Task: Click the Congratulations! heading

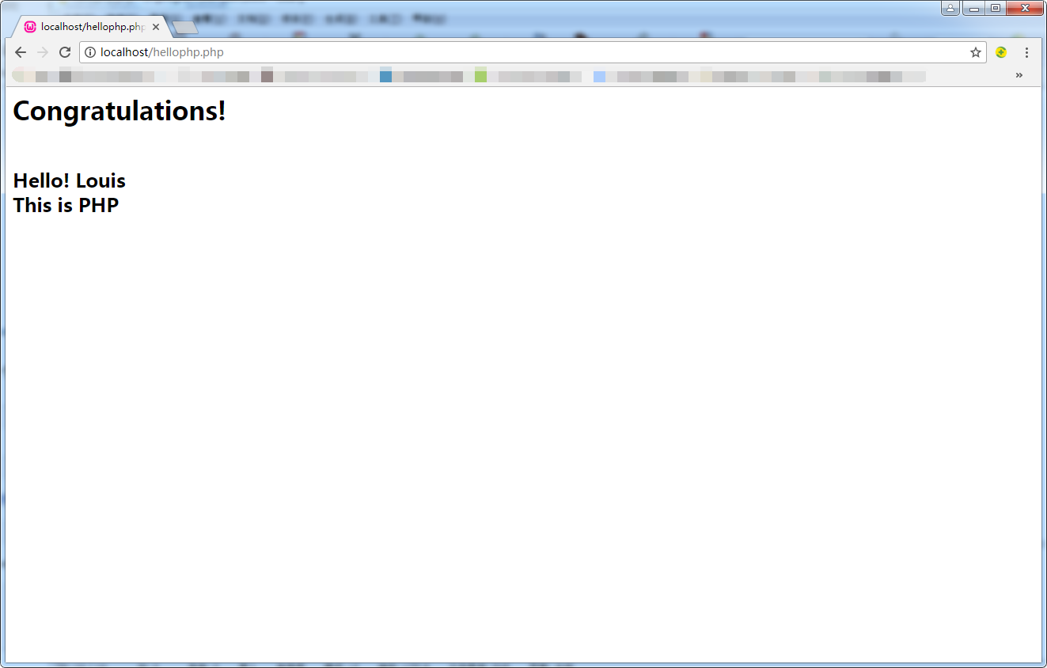Action: [x=119, y=110]
